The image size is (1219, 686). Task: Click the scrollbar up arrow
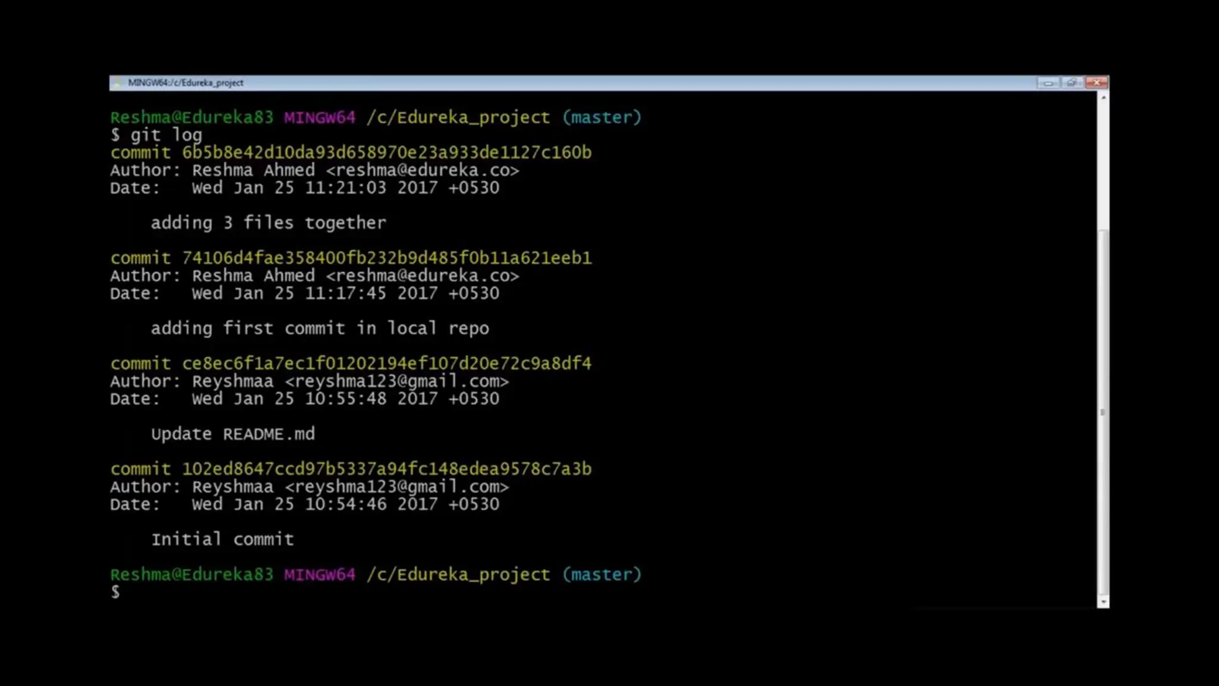(1103, 97)
